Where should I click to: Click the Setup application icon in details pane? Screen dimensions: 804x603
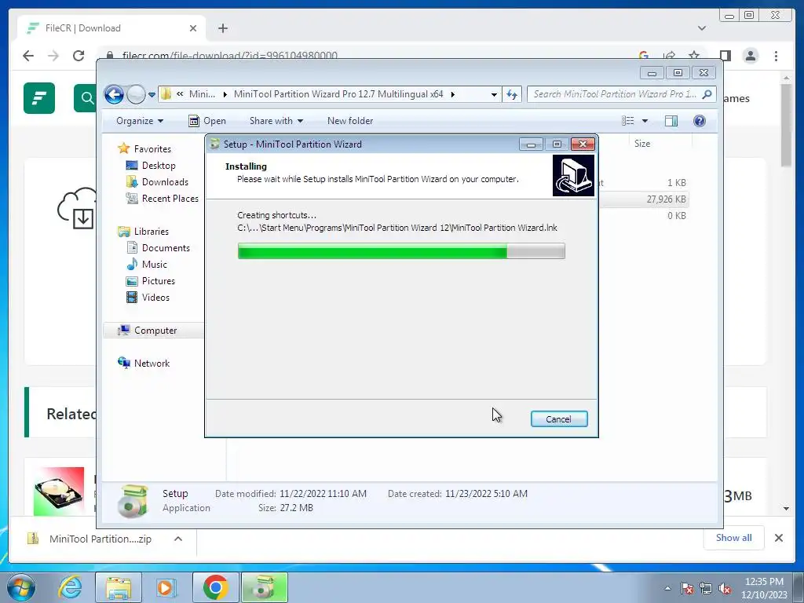coord(133,500)
